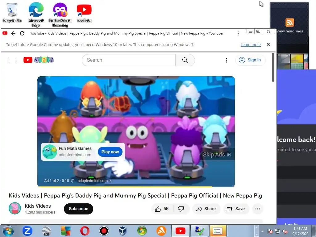
Task: Click the YouTube logo to go home
Action: [39, 60]
